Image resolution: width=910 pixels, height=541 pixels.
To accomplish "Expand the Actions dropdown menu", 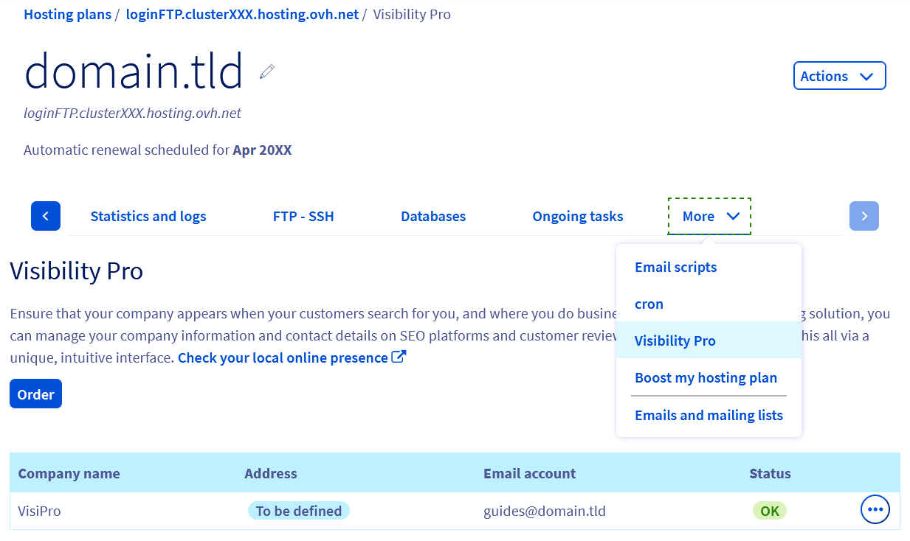I will pyautogui.click(x=839, y=75).
